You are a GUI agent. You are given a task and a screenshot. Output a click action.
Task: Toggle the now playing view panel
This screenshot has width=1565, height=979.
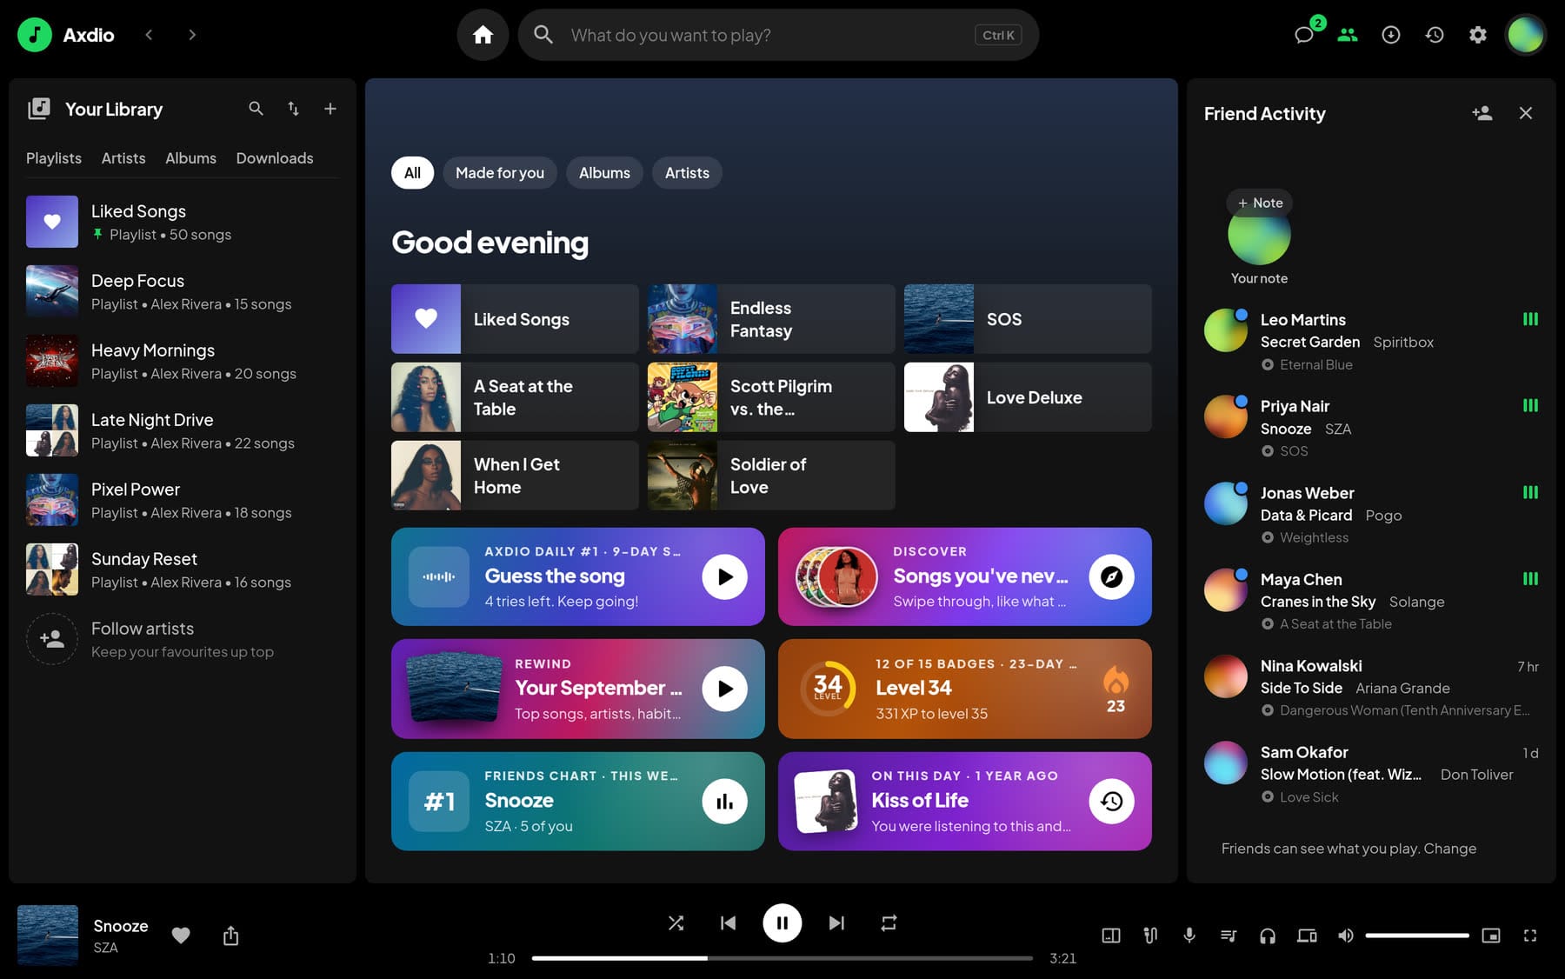tap(1111, 936)
